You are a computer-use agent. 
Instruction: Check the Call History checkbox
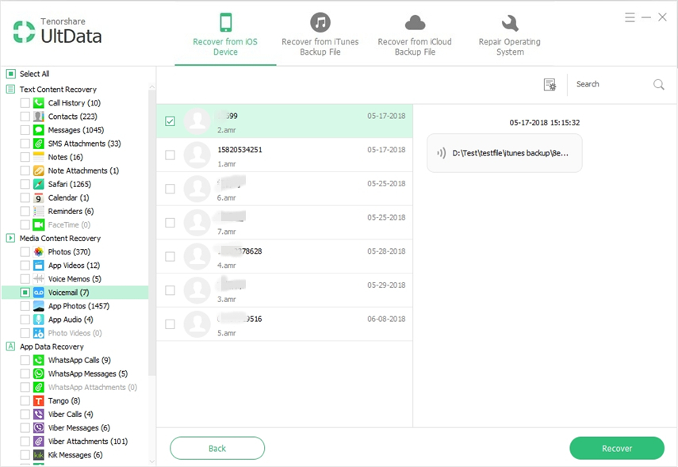click(x=25, y=103)
